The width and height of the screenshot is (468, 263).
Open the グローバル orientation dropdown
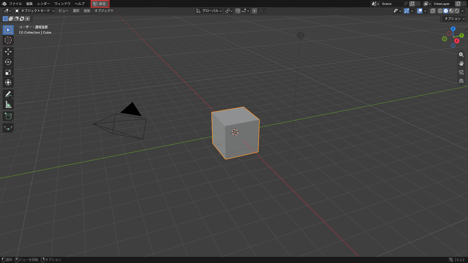click(209, 11)
